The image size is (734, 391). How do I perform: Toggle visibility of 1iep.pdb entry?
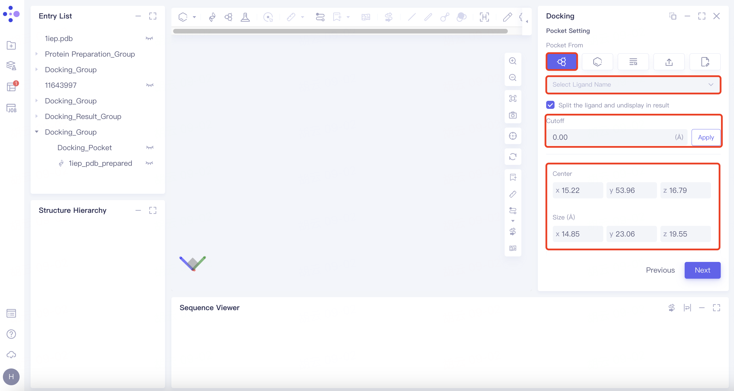(149, 38)
